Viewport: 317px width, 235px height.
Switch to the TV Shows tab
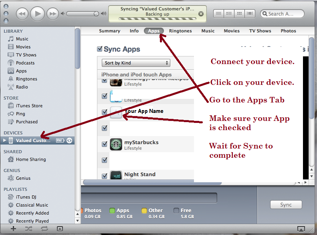click(260, 31)
